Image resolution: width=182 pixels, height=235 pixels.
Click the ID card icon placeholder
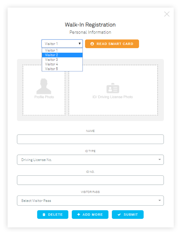click(x=113, y=88)
